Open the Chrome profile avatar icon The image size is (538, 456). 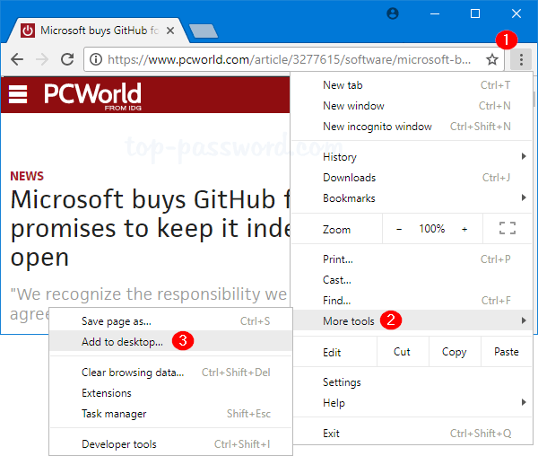(393, 13)
